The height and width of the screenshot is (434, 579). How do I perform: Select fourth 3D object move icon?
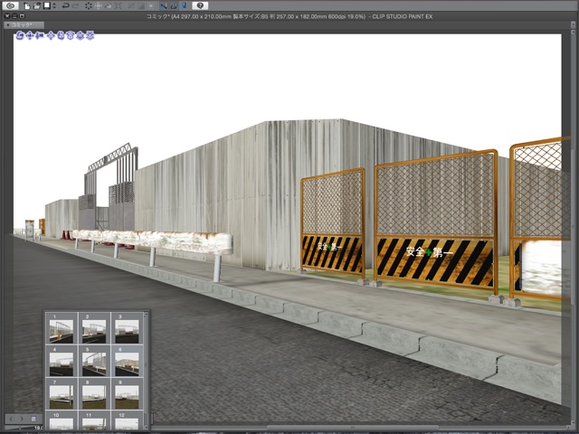pos(51,35)
